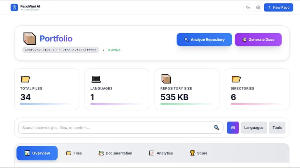Click the Repository Size box icon
This screenshot has width=300, height=168.
[x=166, y=79]
